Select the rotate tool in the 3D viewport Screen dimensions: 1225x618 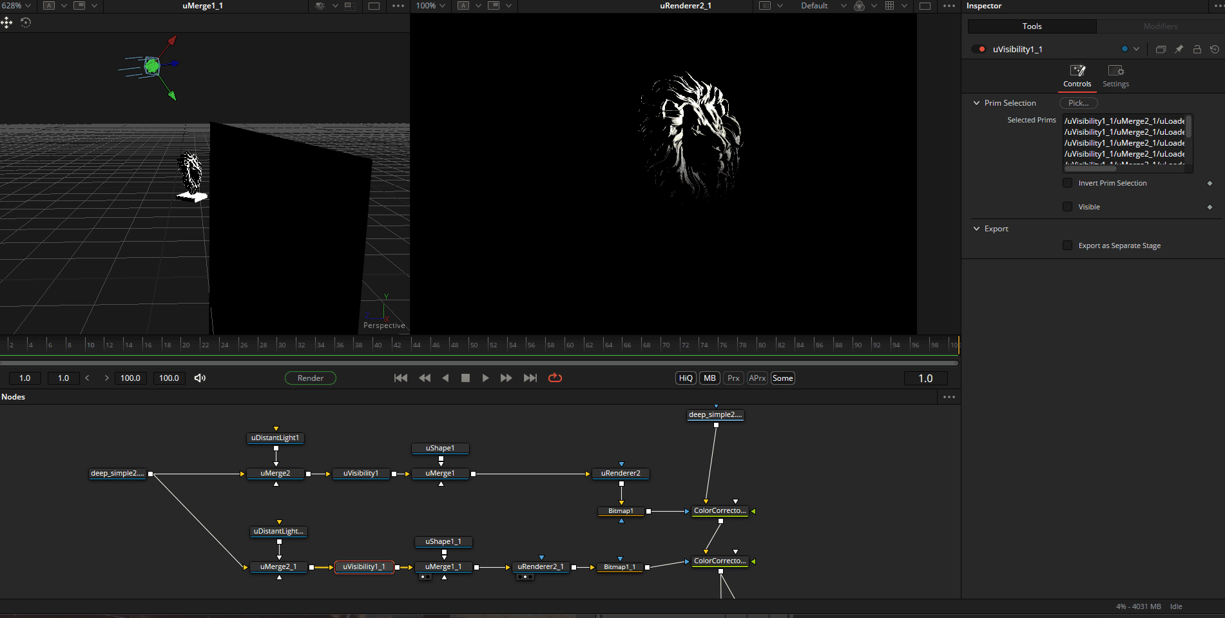[26, 23]
